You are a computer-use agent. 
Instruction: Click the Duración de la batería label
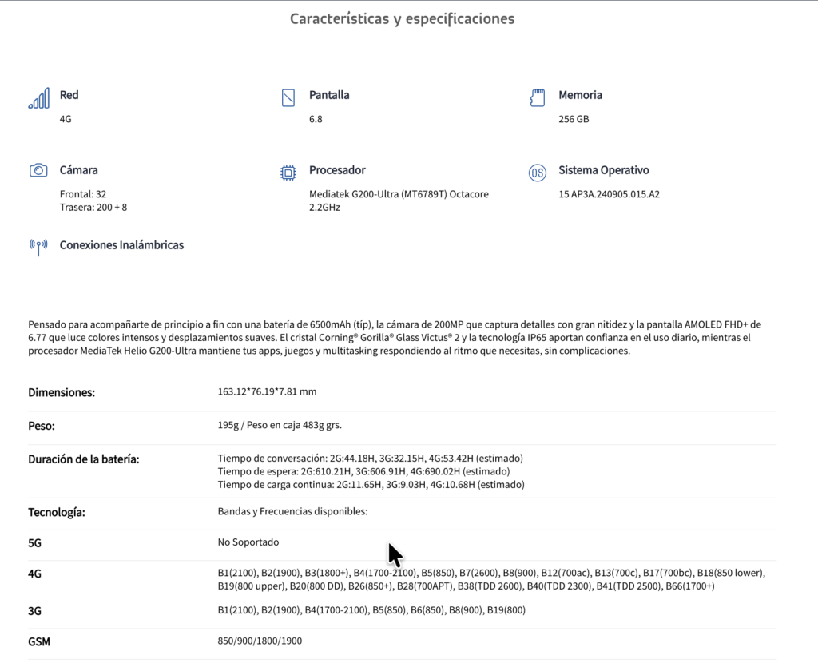pos(84,459)
